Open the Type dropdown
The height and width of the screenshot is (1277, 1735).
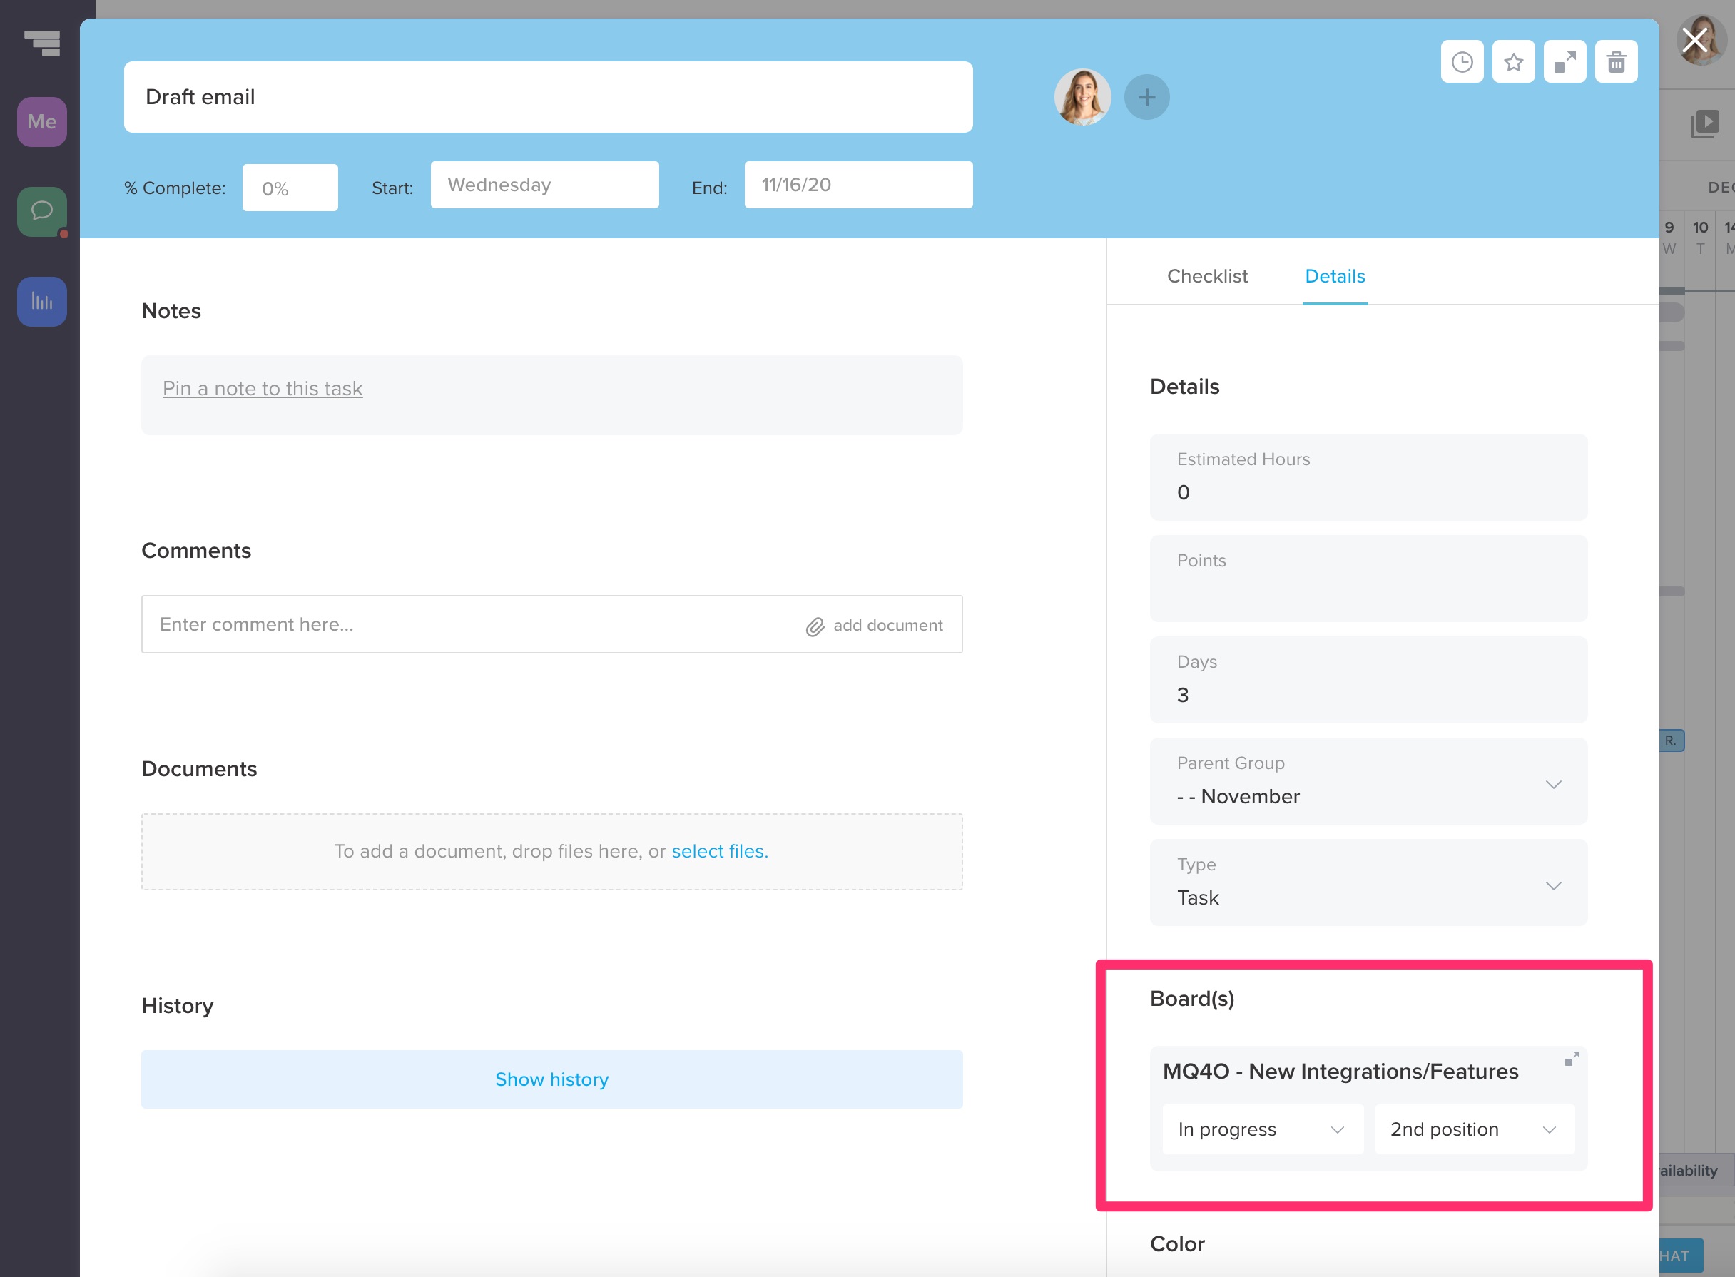[x=1552, y=886]
